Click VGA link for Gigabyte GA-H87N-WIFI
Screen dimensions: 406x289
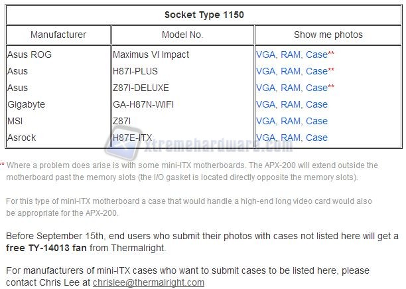pos(265,104)
